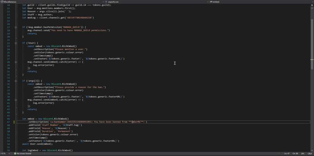Click the 'let logEmbed = new Discord.RichEmbed()' line

point(47,150)
